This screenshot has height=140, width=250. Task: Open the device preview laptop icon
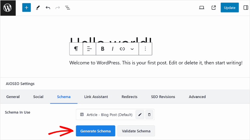pyautogui.click(x=202, y=8)
